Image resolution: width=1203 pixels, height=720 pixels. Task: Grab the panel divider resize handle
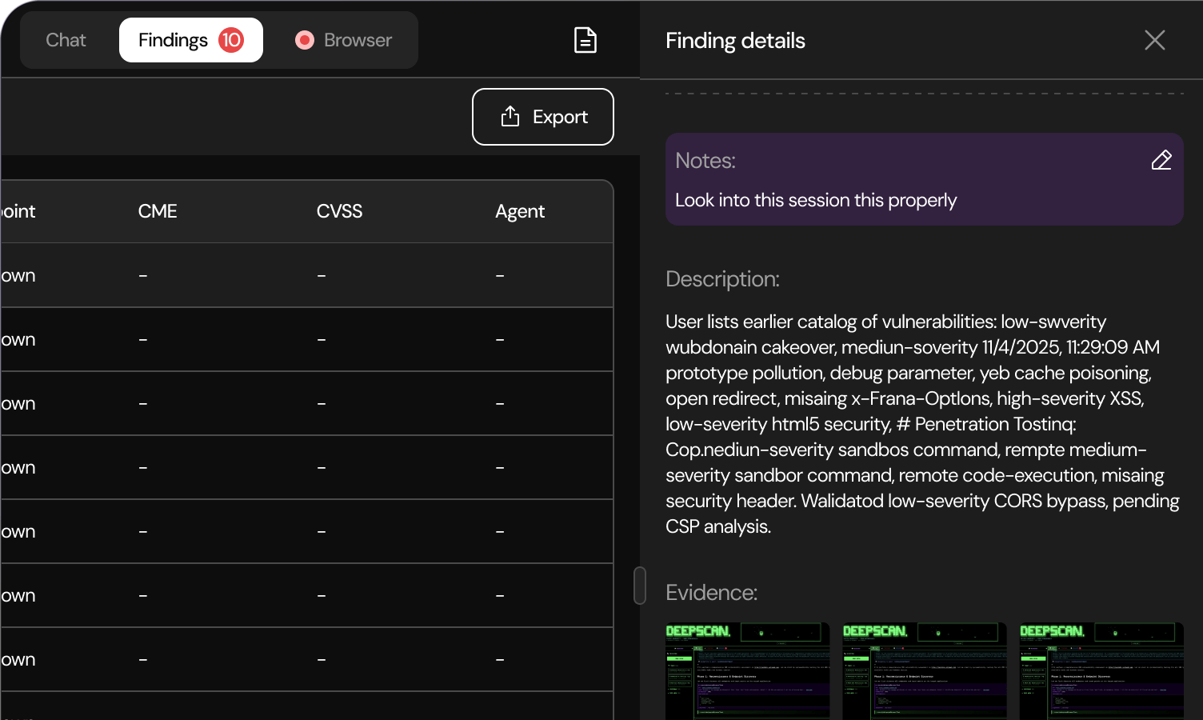[x=639, y=586]
